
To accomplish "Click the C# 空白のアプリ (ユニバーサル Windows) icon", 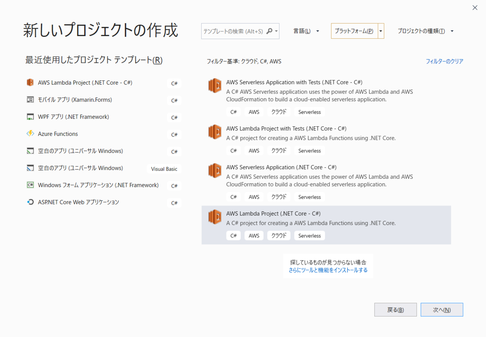I will pos(30,151).
